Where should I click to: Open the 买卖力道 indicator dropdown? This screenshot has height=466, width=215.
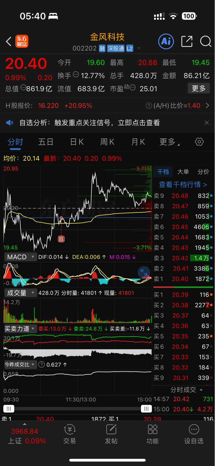pos(20,329)
